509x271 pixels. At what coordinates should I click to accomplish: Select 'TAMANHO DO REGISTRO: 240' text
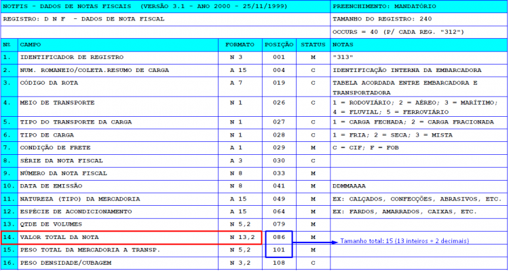click(x=382, y=19)
